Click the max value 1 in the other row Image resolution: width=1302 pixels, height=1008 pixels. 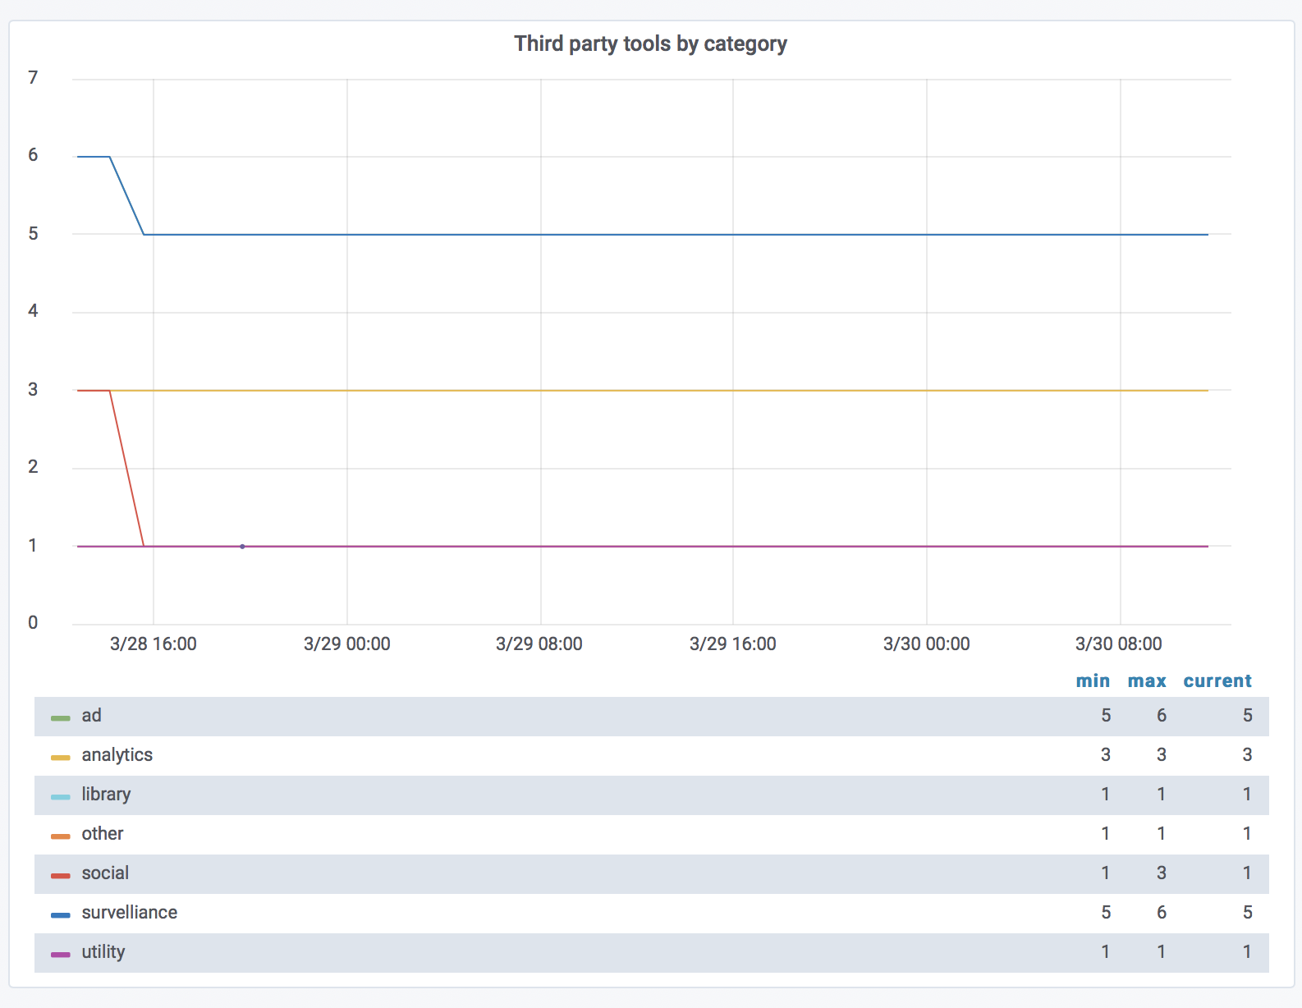pyautogui.click(x=1162, y=834)
